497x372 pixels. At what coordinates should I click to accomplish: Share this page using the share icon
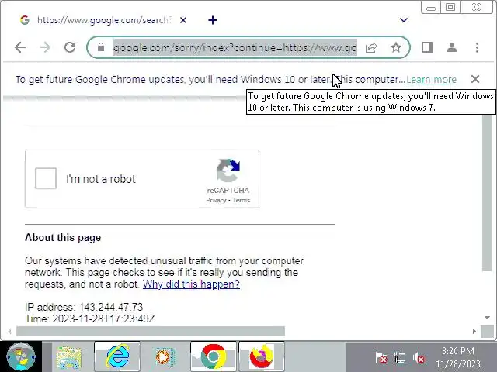(x=371, y=47)
